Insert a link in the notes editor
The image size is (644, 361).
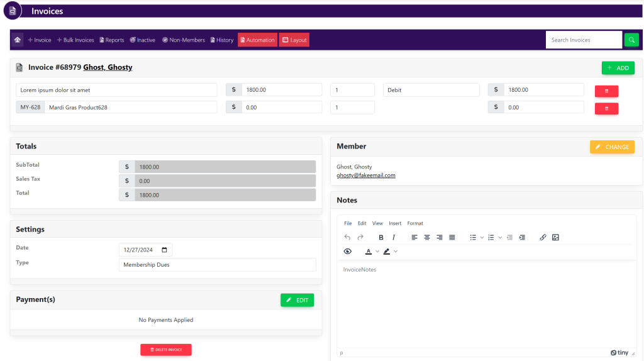543,238
